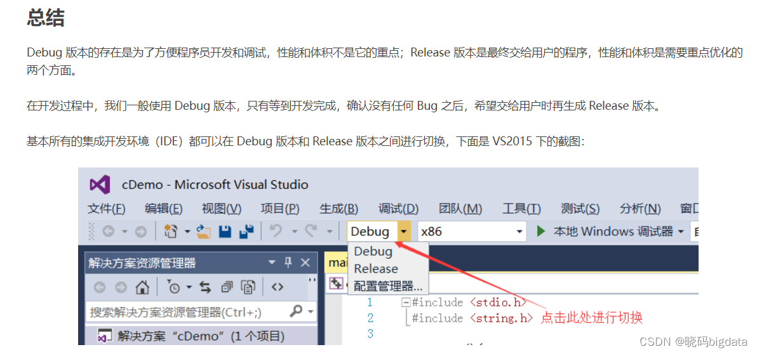
Task: Click the Solution Explorer Home icon
Action: (x=142, y=287)
